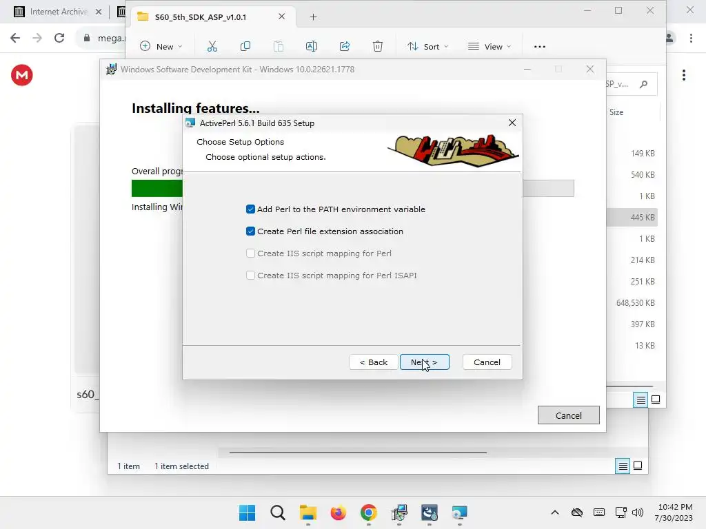This screenshot has height=529, width=706.
Task: Click the MEGA logo
Action: click(21, 75)
